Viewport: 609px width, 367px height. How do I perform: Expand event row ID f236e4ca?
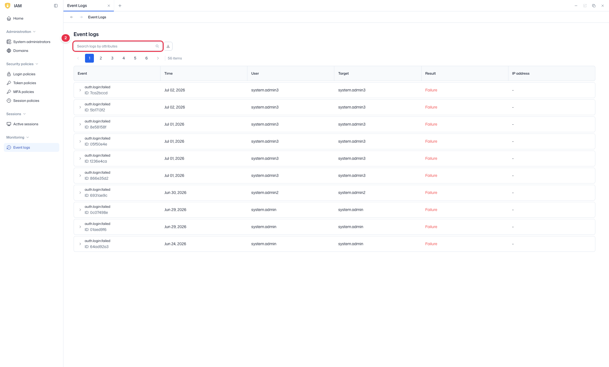tap(80, 159)
